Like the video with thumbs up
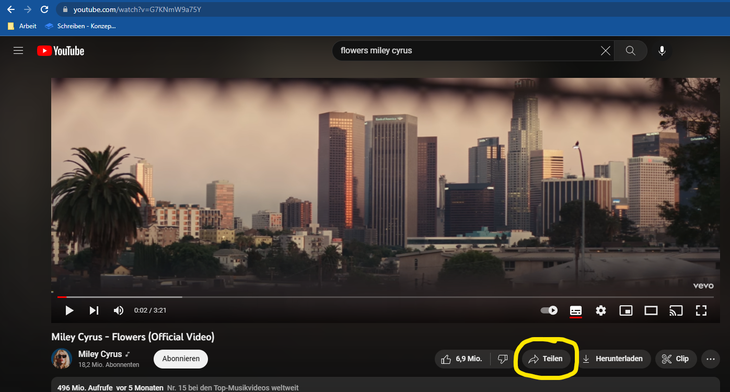This screenshot has height=392, width=730. pos(461,359)
